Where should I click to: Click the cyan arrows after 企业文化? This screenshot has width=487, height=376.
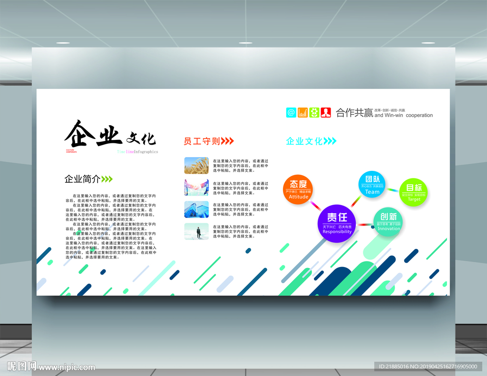pyautogui.click(x=330, y=141)
